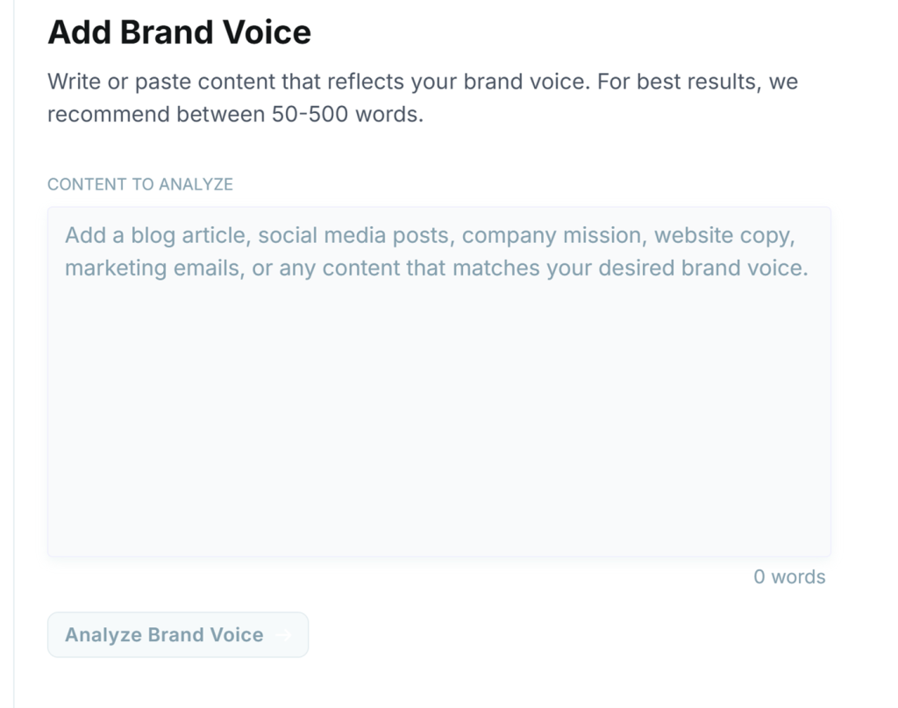
Task: Click the 'Analyze' word on the bottom button
Action: coord(103,634)
